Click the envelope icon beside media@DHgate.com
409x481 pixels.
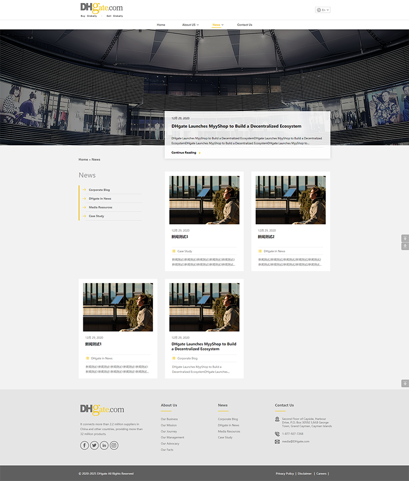tap(277, 442)
